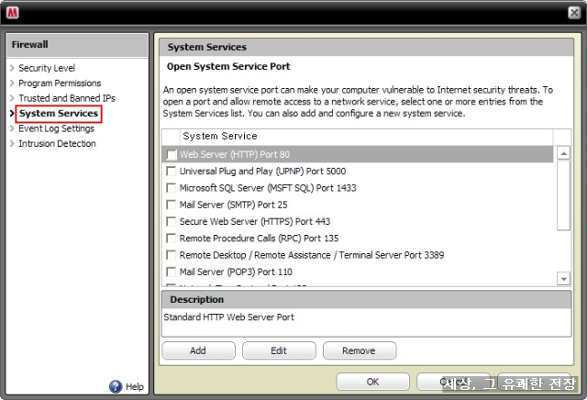Check Secure Web Server (HTTPS) Port 443
Screen dimensions: 587x400
point(172,222)
